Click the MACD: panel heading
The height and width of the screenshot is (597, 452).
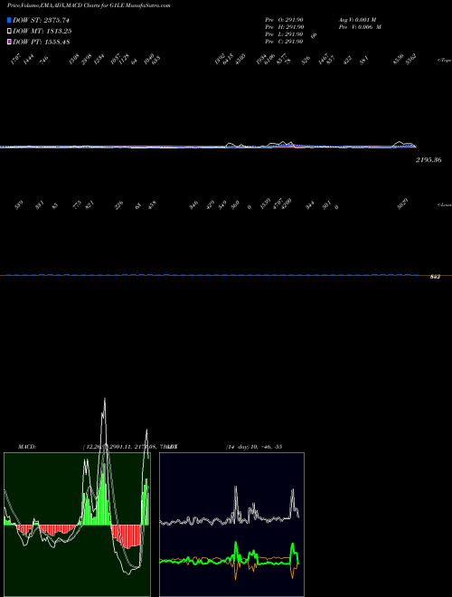click(x=27, y=447)
